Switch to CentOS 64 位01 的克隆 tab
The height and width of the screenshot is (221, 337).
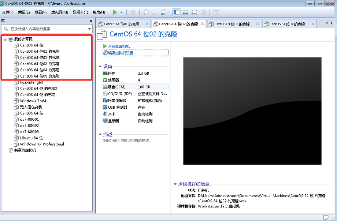pyautogui.click(x=121, y=24)
